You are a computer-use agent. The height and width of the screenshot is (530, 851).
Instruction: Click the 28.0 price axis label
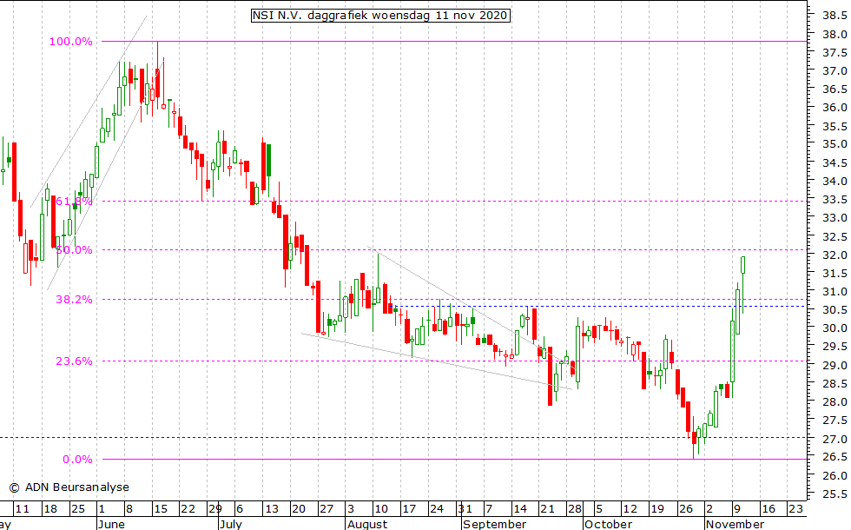pos(835,401)
